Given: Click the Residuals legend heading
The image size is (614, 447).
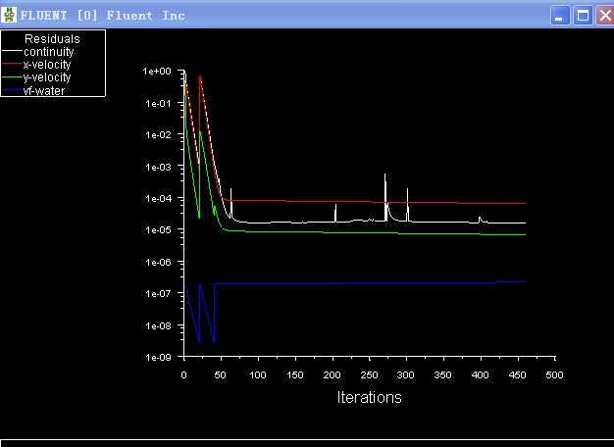Looking at the screenshot, I should click(52, 39).
